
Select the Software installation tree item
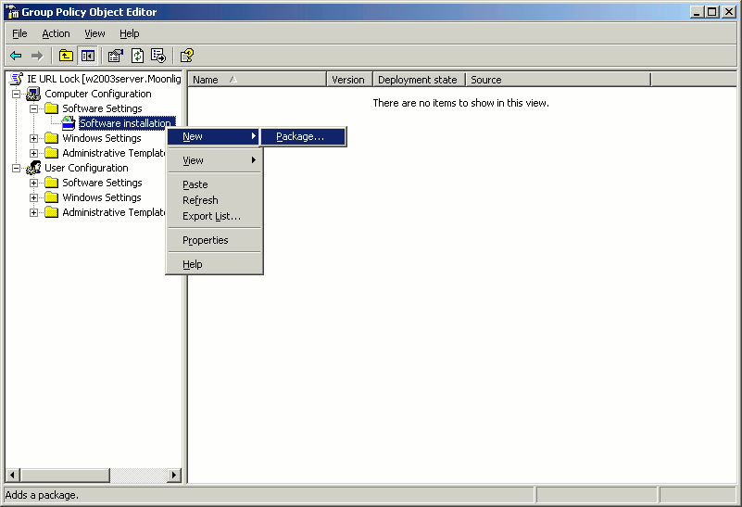pyautogui.click(x=126, y=123)
